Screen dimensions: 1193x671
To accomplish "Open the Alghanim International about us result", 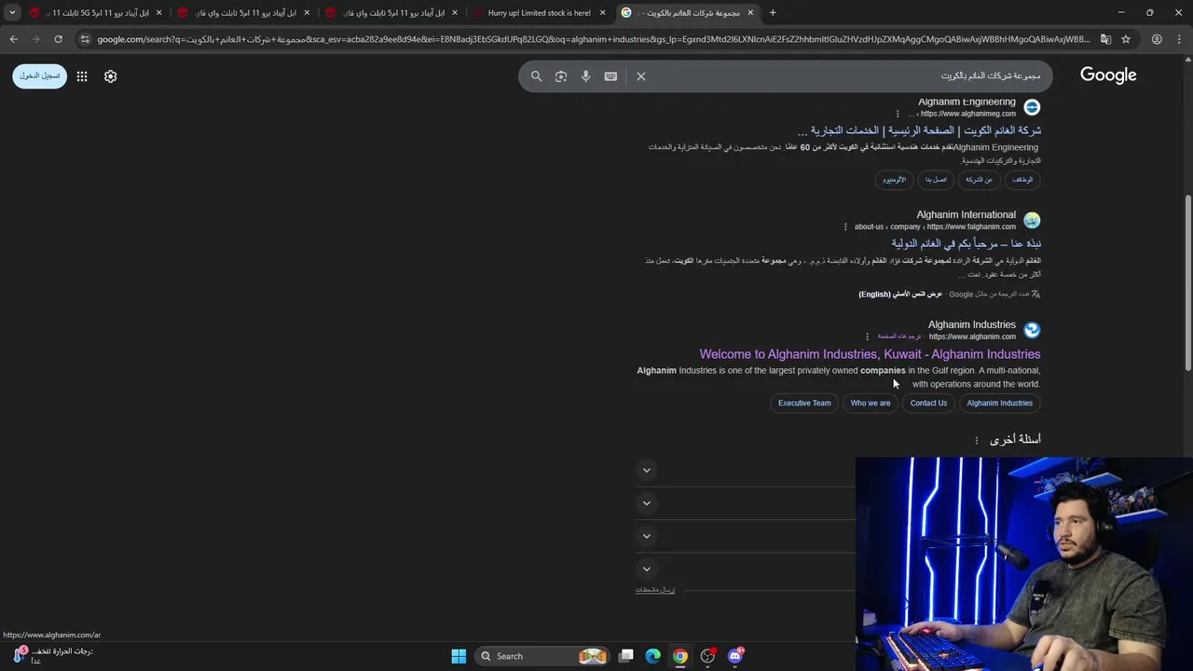I will (966, 243).
